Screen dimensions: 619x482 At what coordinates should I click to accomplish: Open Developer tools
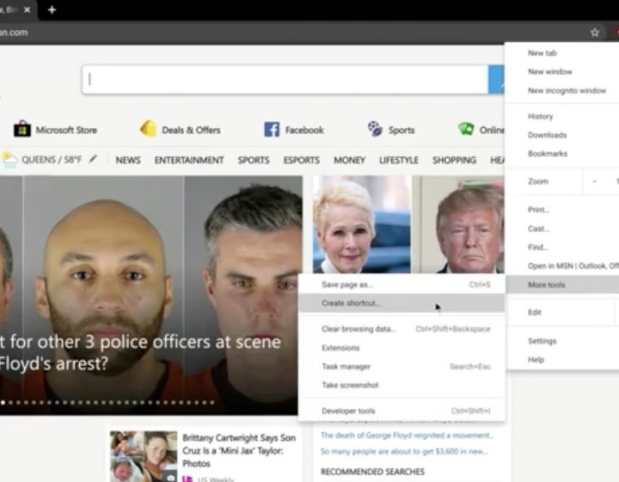(x=401, y=411)
